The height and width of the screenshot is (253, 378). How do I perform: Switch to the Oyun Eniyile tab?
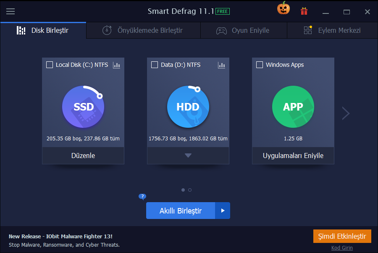pos(244,30)
